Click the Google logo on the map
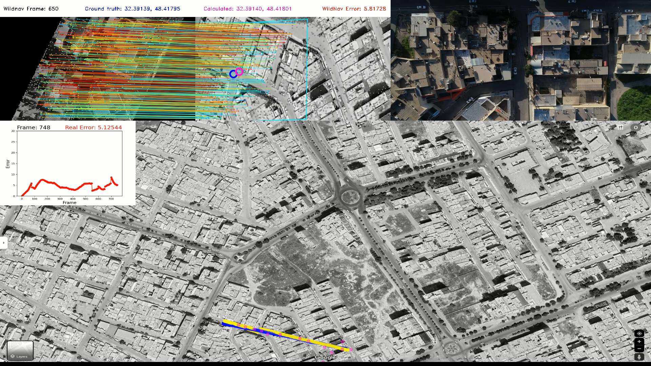Viewport: 651px width, 366px height. (x=325, y=357)
